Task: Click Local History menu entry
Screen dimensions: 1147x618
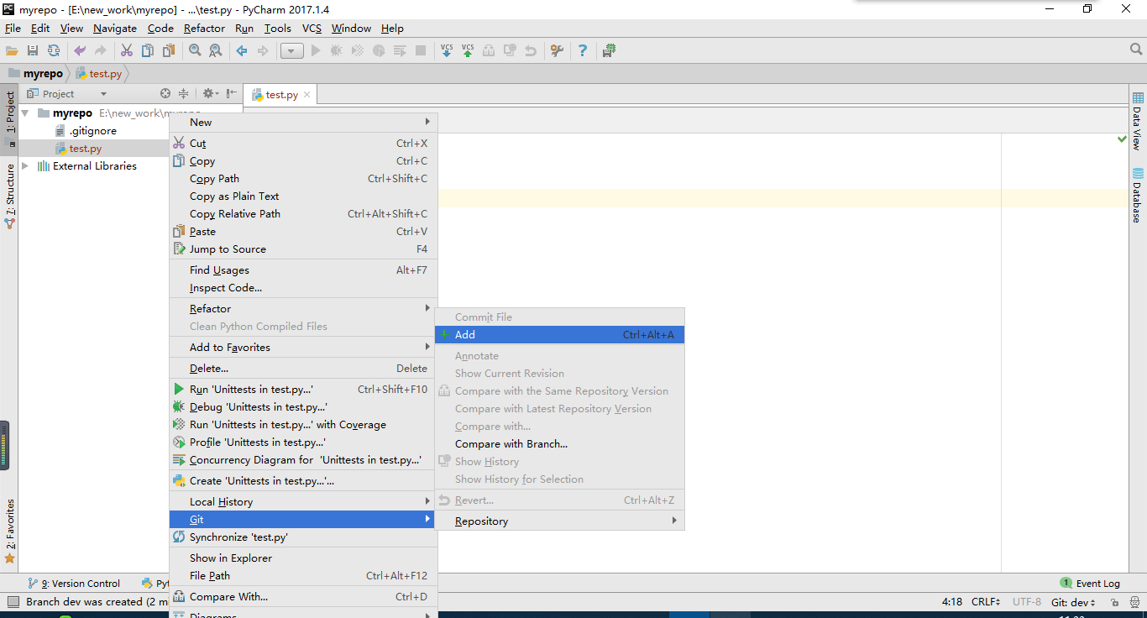Action: (x=303, y=501)
